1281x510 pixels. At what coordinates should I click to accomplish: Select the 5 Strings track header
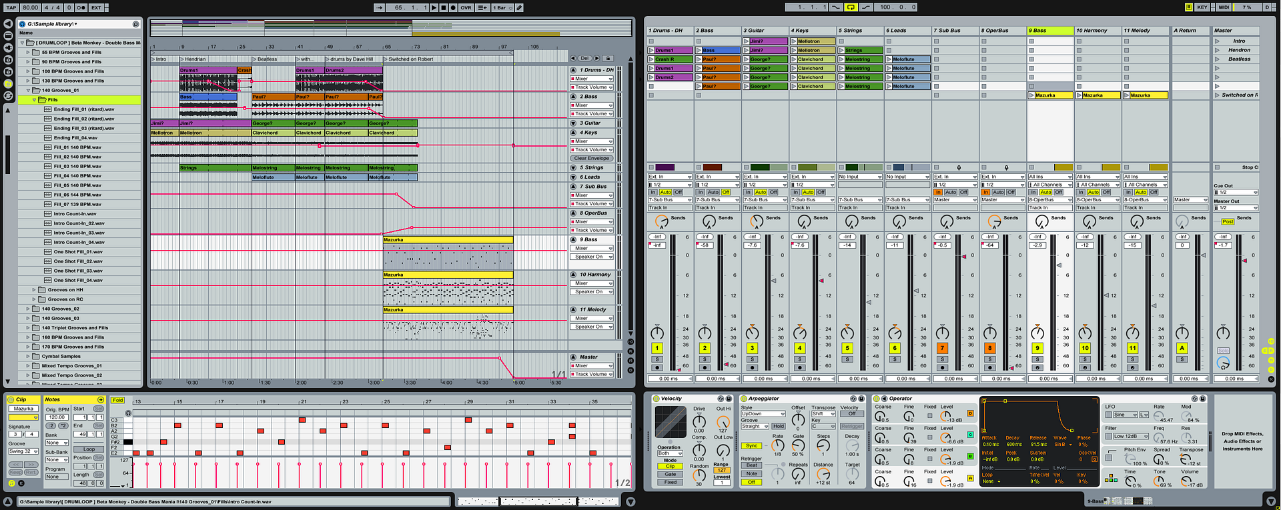[860, 31]
